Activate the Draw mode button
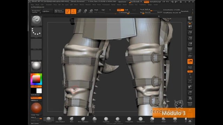The height and width of the screenshot is (125, 223). click(x=74, y=11)
